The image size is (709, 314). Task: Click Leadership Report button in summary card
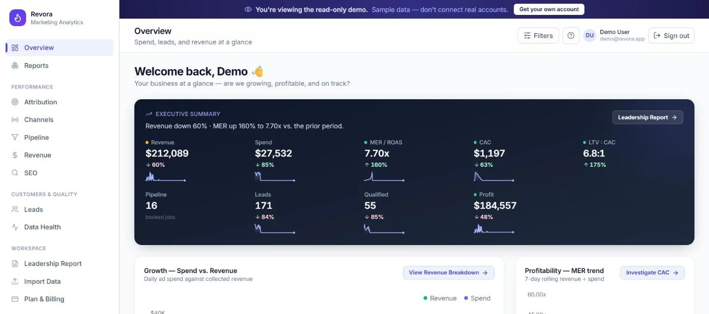pos(647,117)
